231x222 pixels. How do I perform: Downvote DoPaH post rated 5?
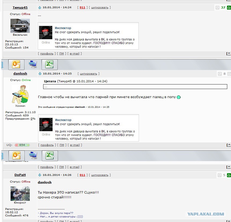(x=219, y=175)
